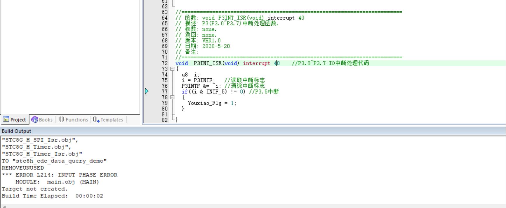Click the REMOVEUNUSED output line
The height and width of the screenshot is (208, 506).
click(23, 168)
